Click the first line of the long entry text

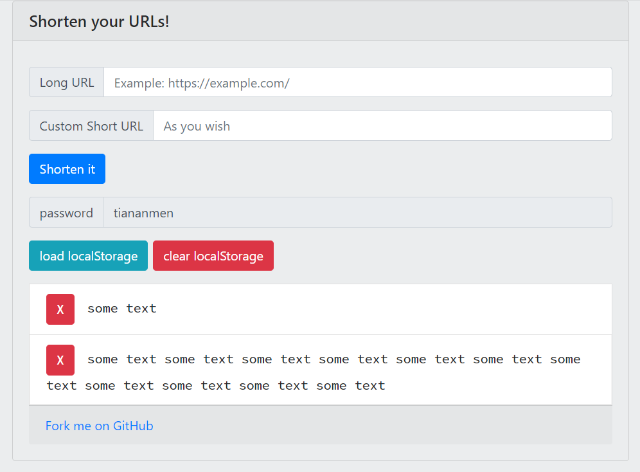(x=333, y=359)
